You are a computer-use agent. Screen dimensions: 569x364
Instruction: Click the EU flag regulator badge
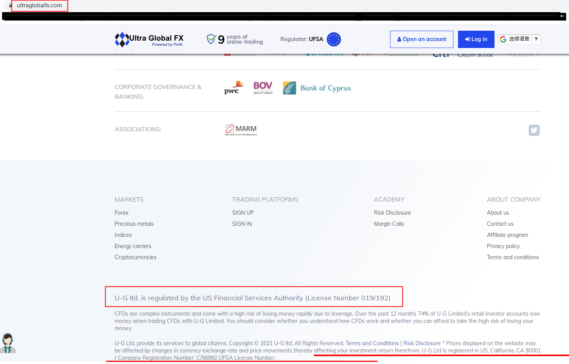pos(334,39)
